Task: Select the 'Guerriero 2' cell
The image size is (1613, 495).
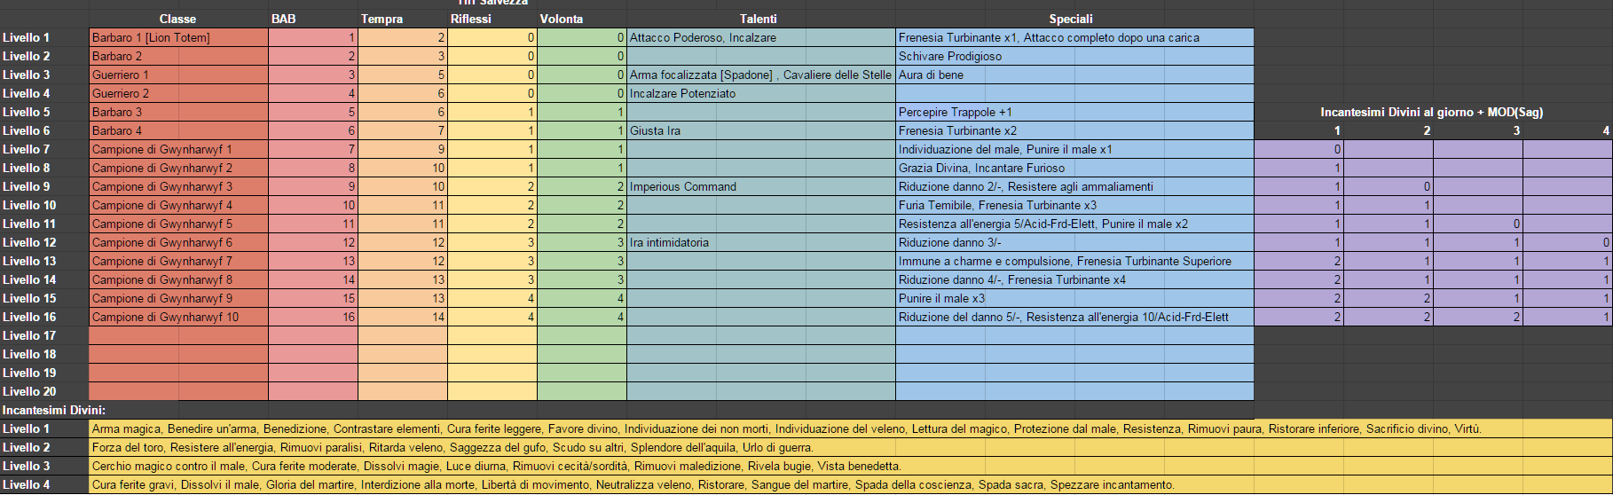Action: 178,93
